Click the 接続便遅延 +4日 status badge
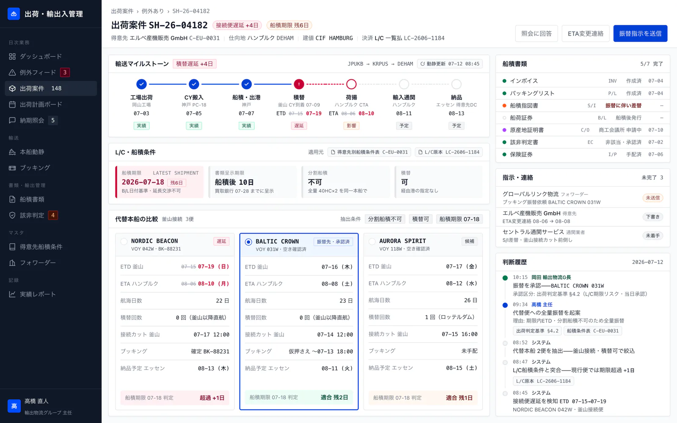This screenshot has height=423, width=677. (237, 25)
